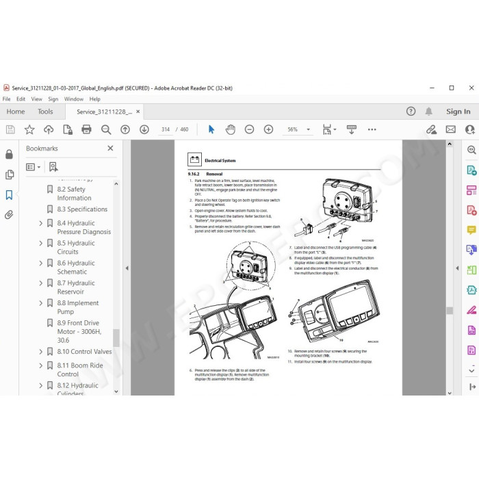Open 8.3 Specifications bookmark
This screenshot has height=479, width=479.
coord(82,209)
